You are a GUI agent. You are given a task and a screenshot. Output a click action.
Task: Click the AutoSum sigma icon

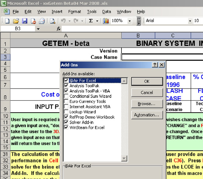(x=91, y=21)
